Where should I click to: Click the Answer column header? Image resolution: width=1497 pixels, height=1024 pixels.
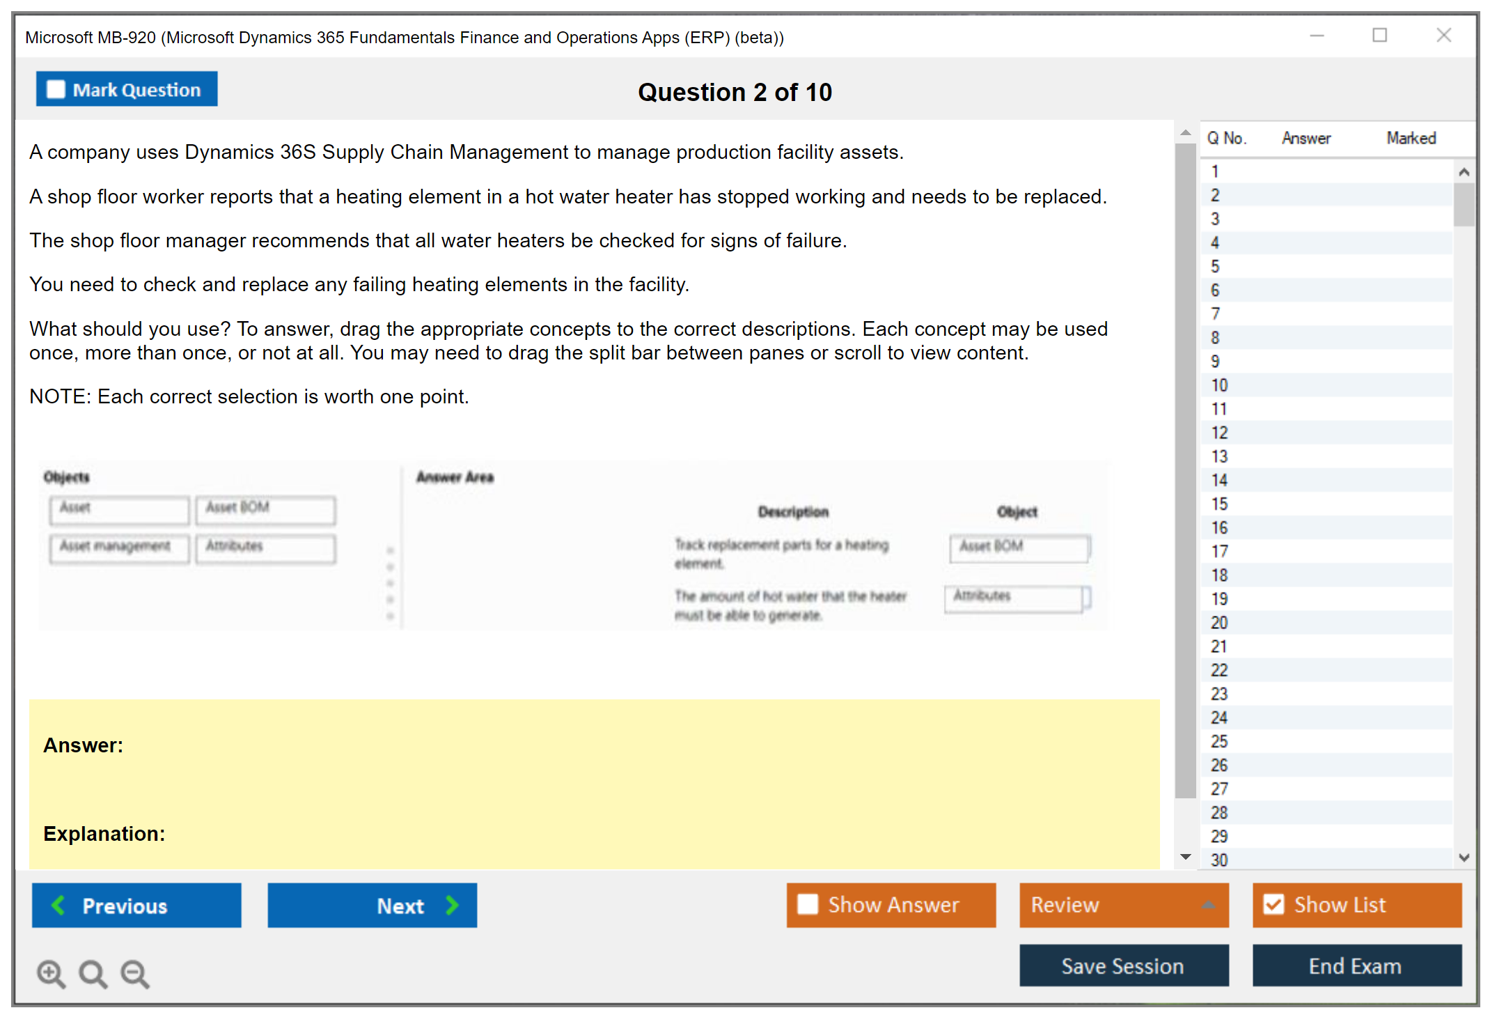(1306, 139)
